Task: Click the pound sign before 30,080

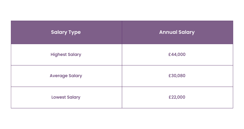Action: [170, 76]
